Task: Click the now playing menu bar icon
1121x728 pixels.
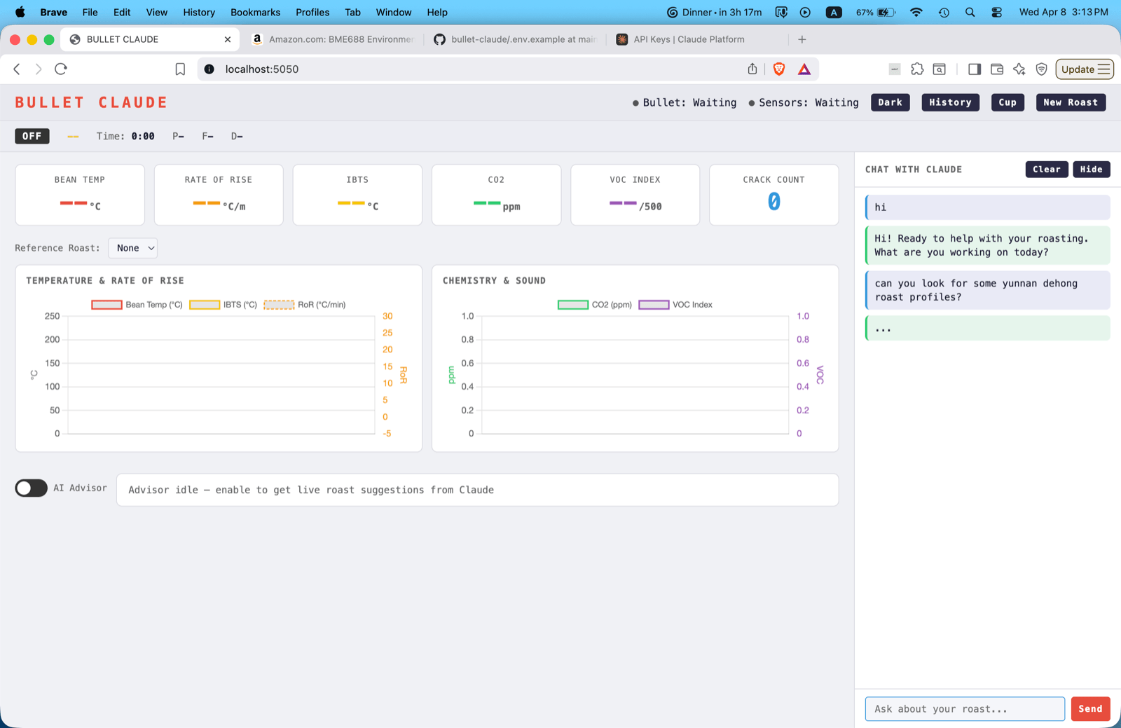Action: pyautogui.click(x=806, y=12)
